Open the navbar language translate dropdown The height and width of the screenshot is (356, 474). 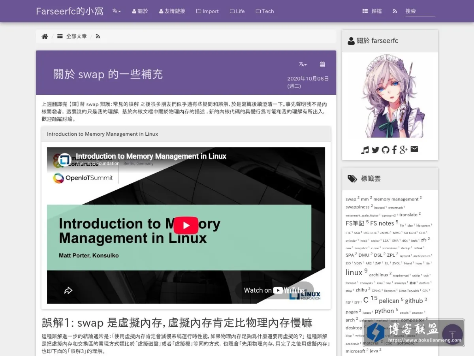click(x=117, y=11)
